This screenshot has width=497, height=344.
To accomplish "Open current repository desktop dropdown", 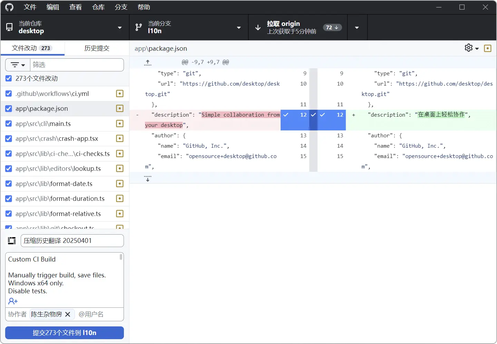I will 65,27.
